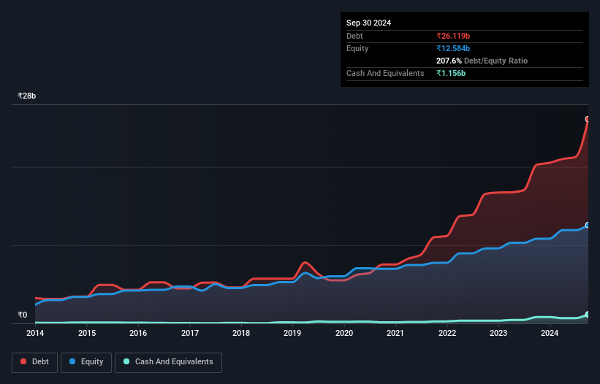Screen dimensions: 600x384
Task: Click the ₹26.119b debt value
Action: click(453, 36)
